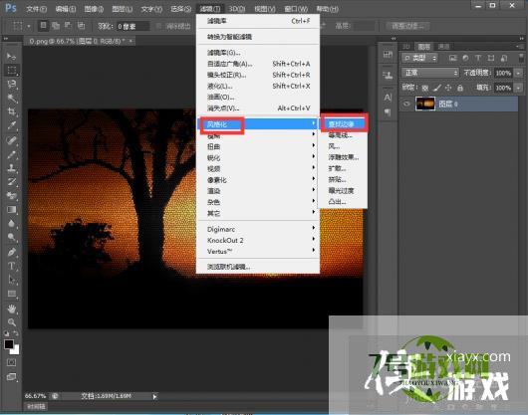Expand the 像素化 filter submenu

point(258,180)
